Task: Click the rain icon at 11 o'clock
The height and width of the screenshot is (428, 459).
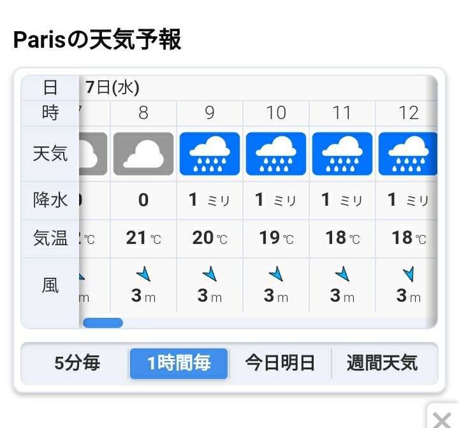Action: click(x=342, y=154)
